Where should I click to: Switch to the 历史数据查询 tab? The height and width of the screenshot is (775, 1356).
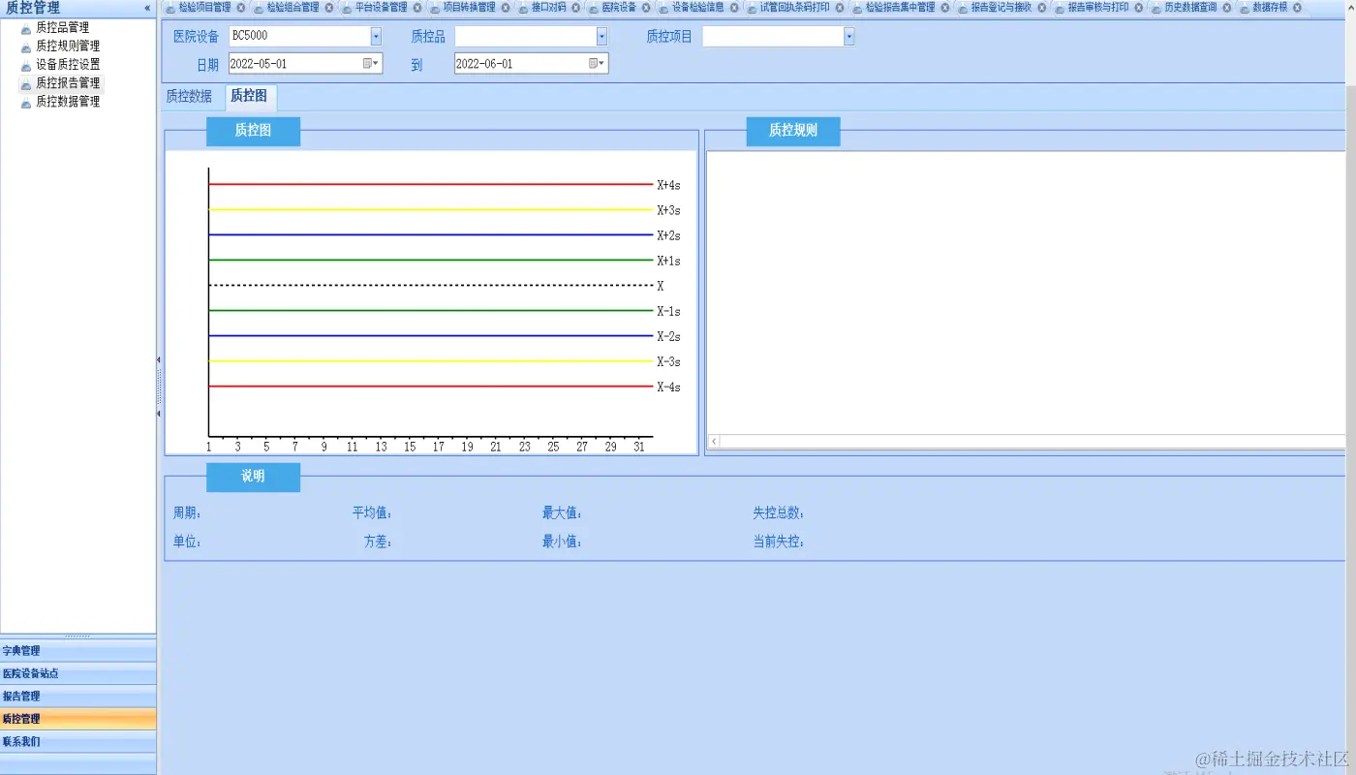pos(1190,8)
